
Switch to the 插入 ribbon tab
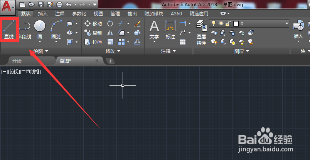[x=42, y=13]
